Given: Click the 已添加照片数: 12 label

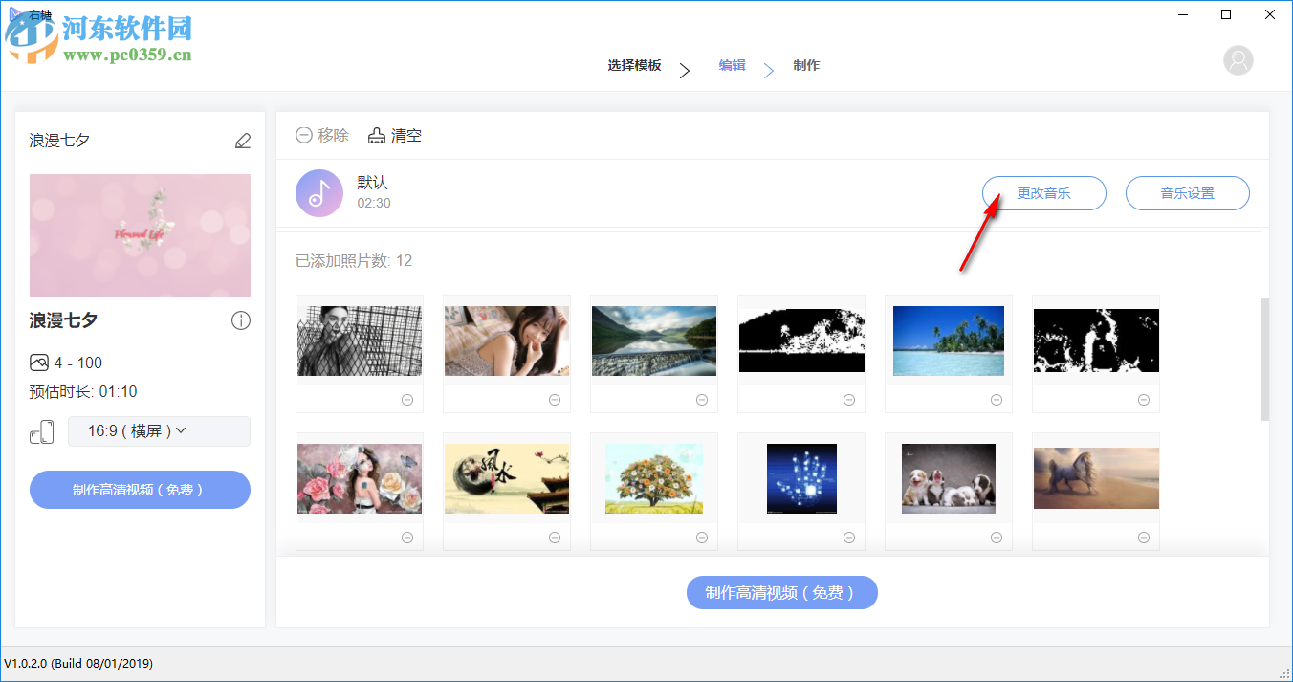Looking at the screenshot, I should point(354,260).
